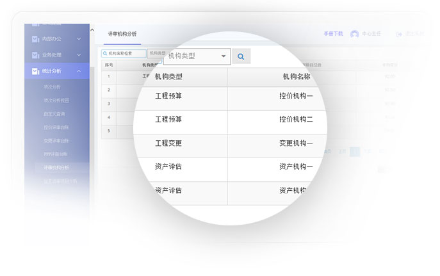Click the 业务处理 sidebar icon

(35, 55)
